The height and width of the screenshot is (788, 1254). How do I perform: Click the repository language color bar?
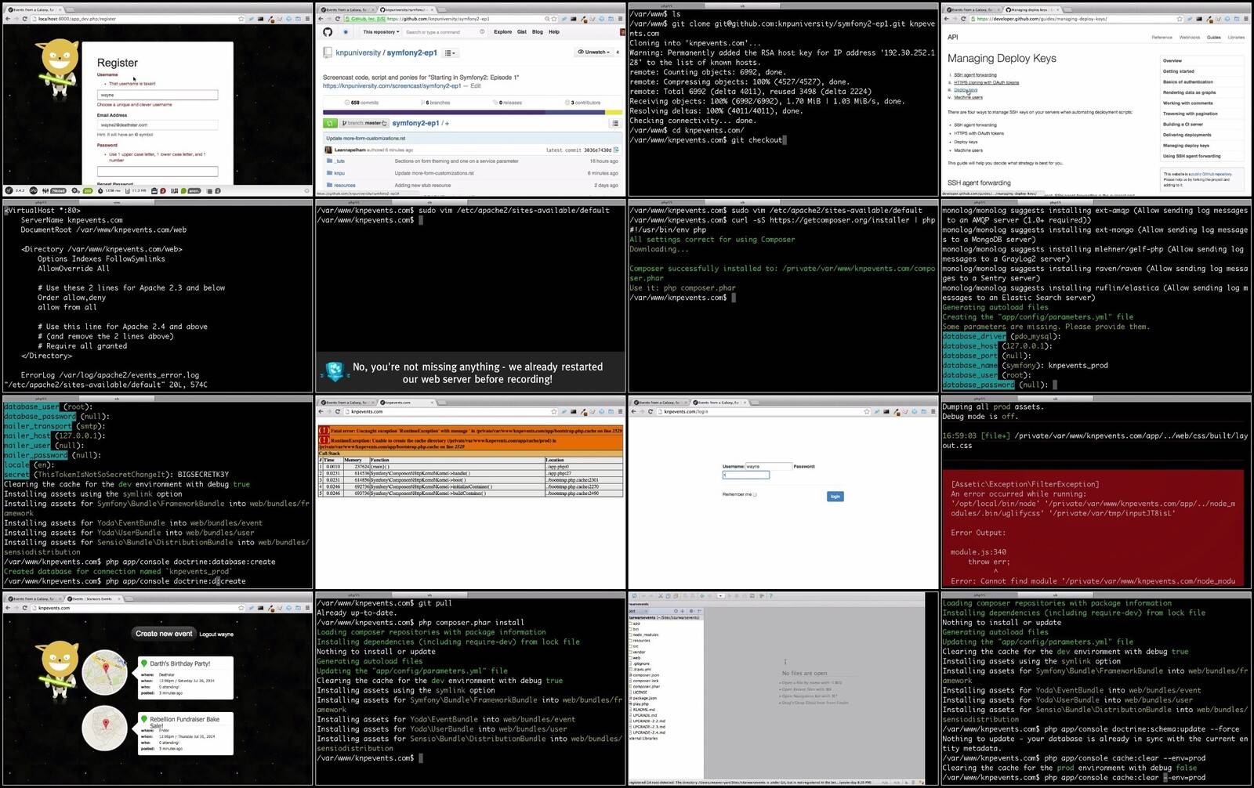(x=473, y=112)
